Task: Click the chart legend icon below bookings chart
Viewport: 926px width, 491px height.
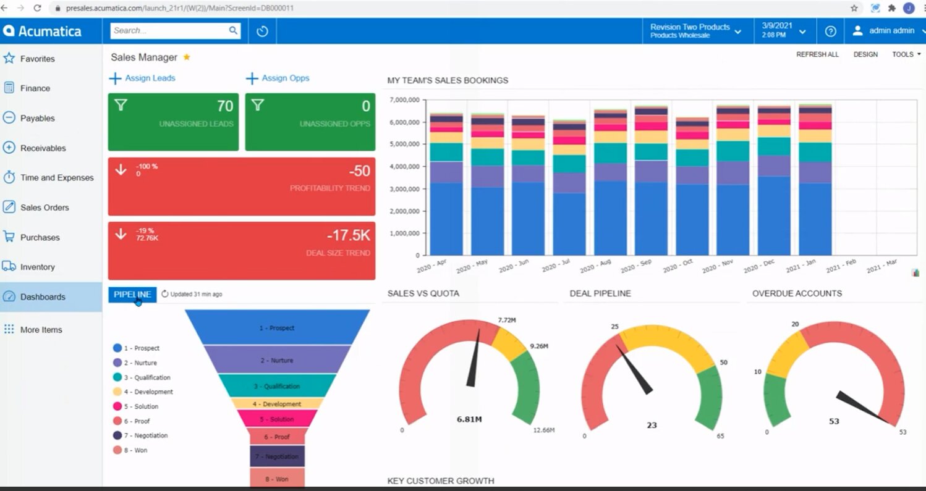Action: click(915, 272)
